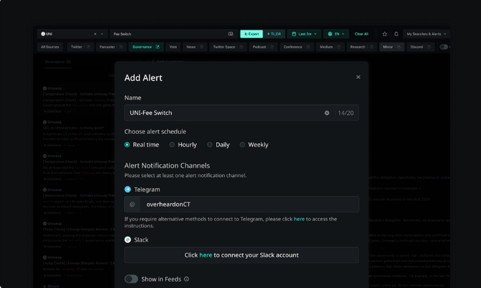Open the Telegram instructions here link
The height and width of the screenshot is (288, 481).
coord(299,219)
